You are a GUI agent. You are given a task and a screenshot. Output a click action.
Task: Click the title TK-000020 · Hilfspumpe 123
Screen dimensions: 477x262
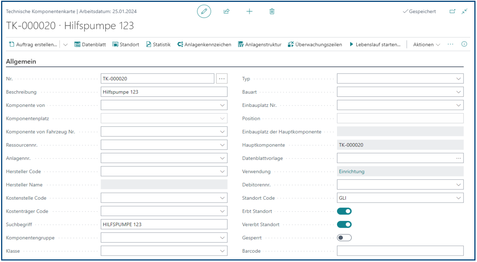click(x=70, y=26)
